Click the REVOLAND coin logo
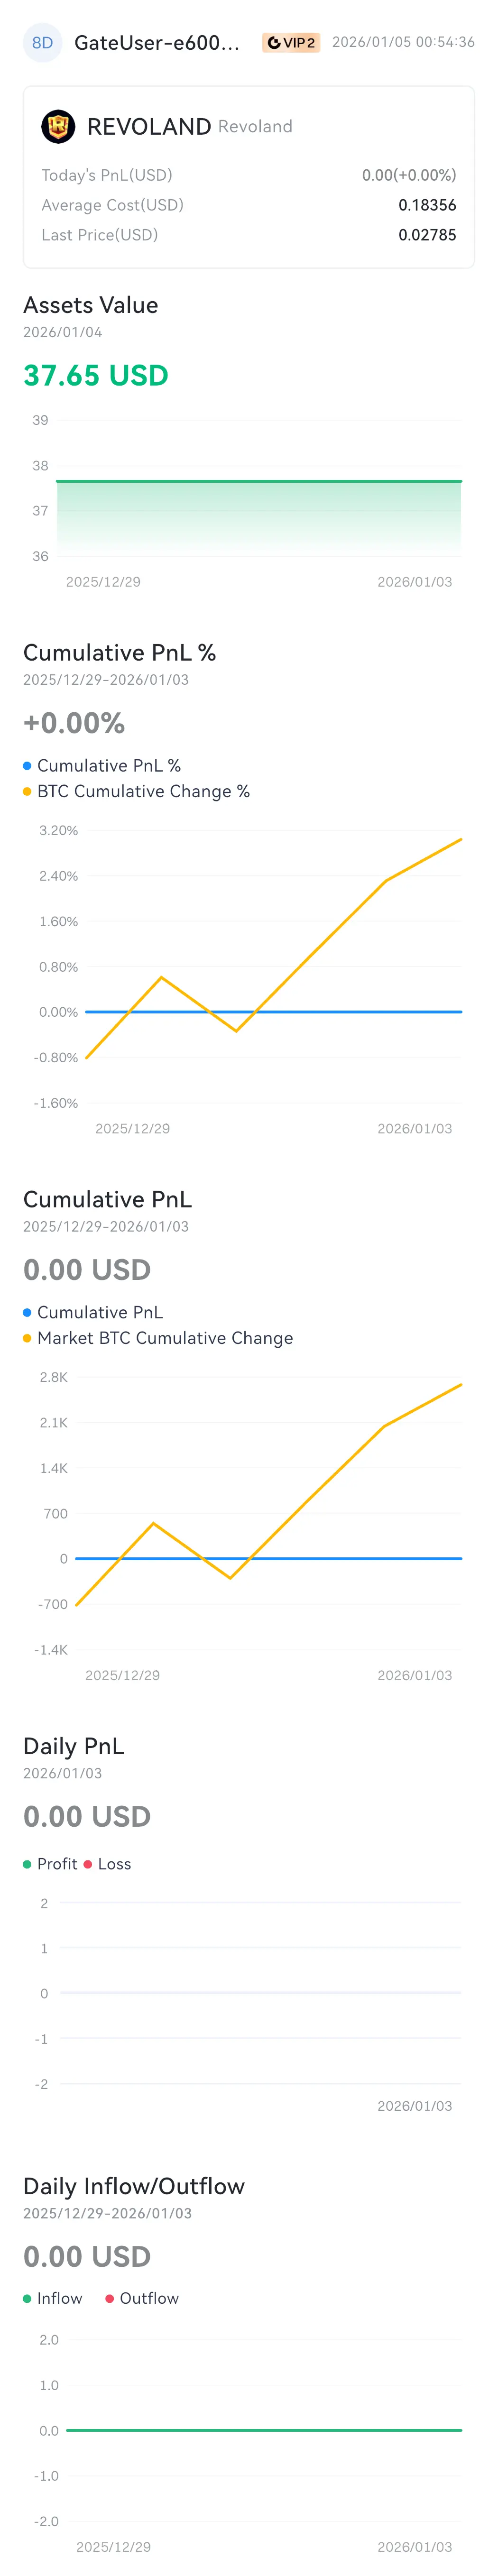The height and width of the screenshot is (2576, 498). coord(58,127)
